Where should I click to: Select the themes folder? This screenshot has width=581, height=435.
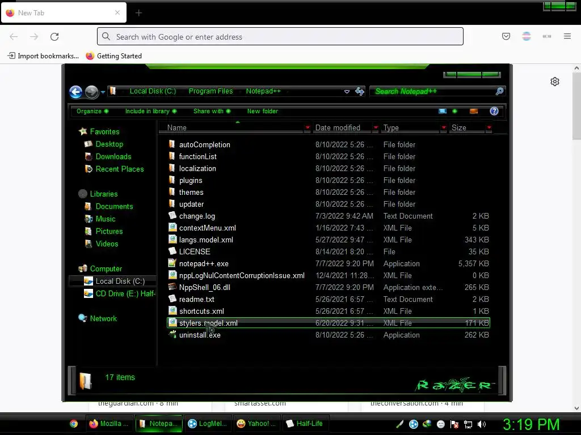point(191,193)
